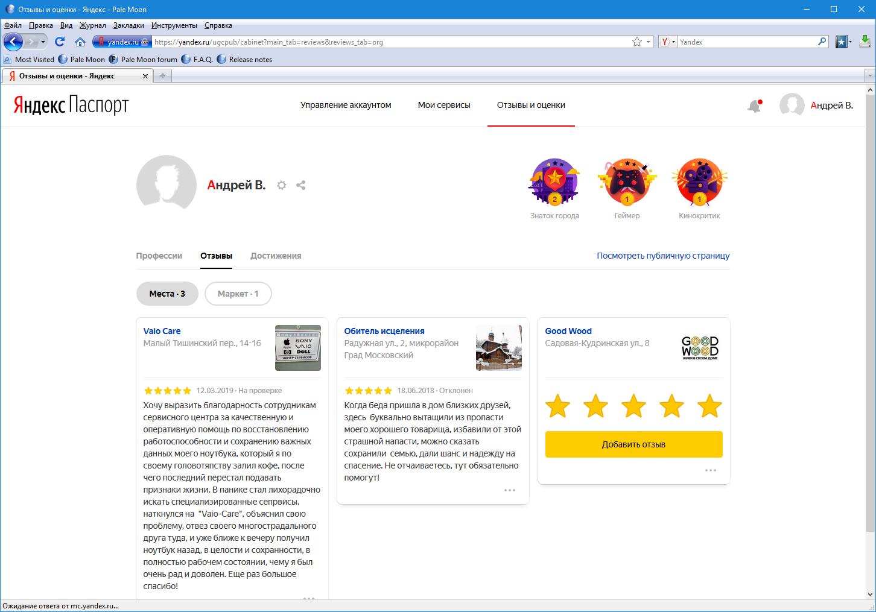The image size is (876, 612).
Task: Open the Most Visited bookmarks folder
Action: click(x=28, y=60)
